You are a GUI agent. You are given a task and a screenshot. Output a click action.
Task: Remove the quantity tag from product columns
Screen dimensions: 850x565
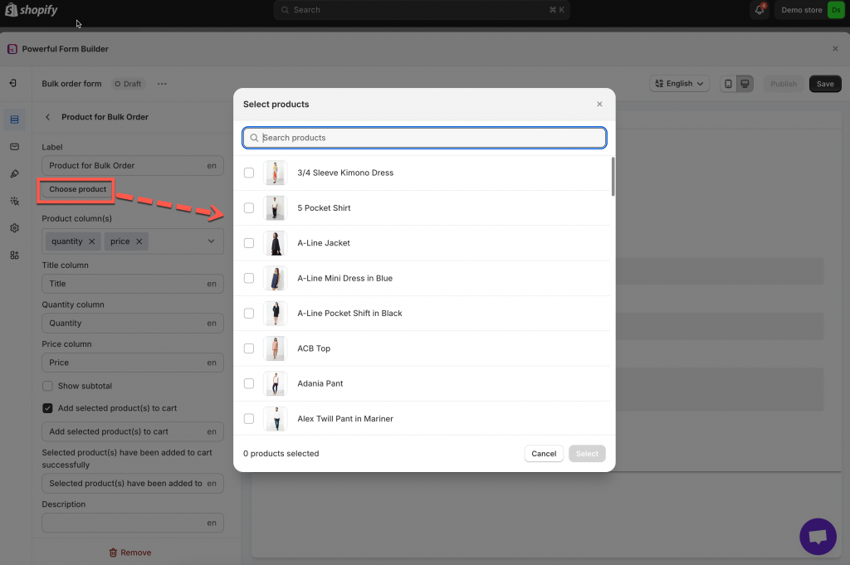(x=91, y=241)
